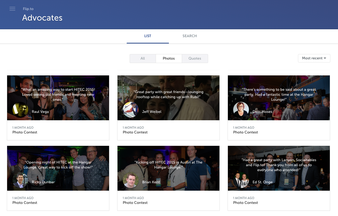The image size is (338, 216).
Task: Click the name Debi Moses
Action: pos(262,112)
